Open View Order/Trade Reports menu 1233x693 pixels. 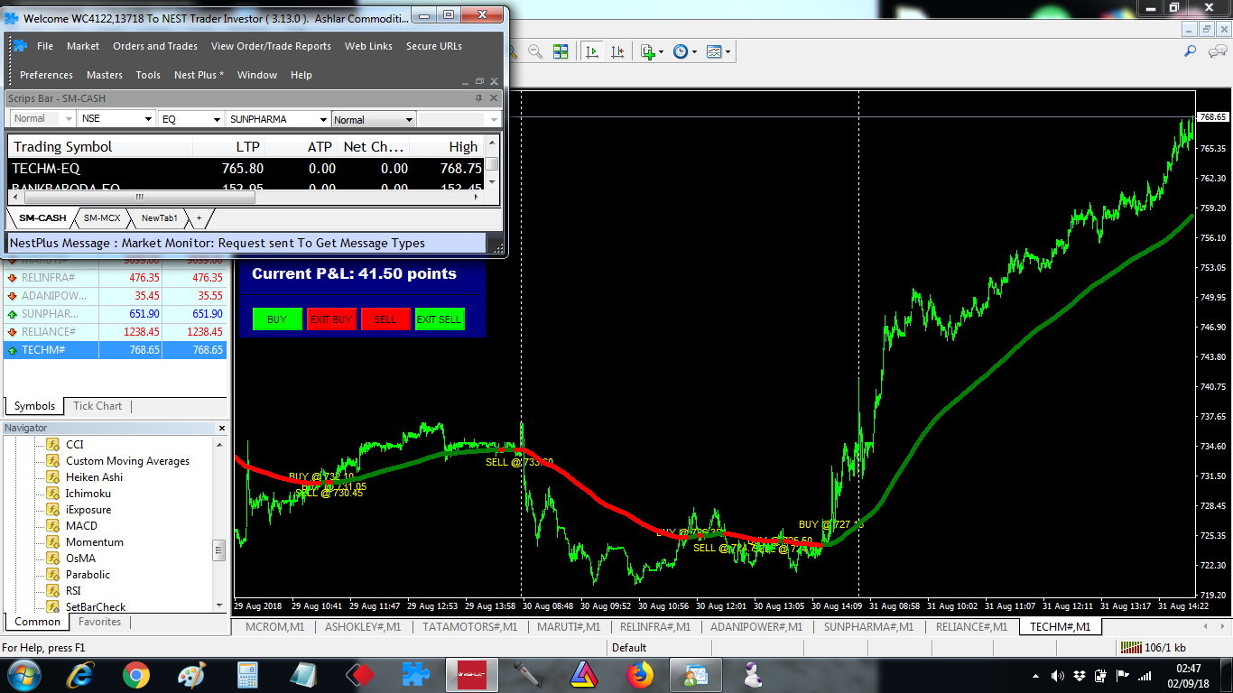271,46
